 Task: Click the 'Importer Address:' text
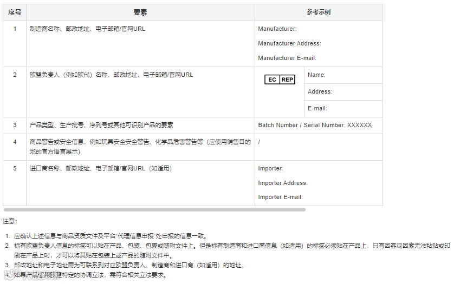tap(282, 183)
